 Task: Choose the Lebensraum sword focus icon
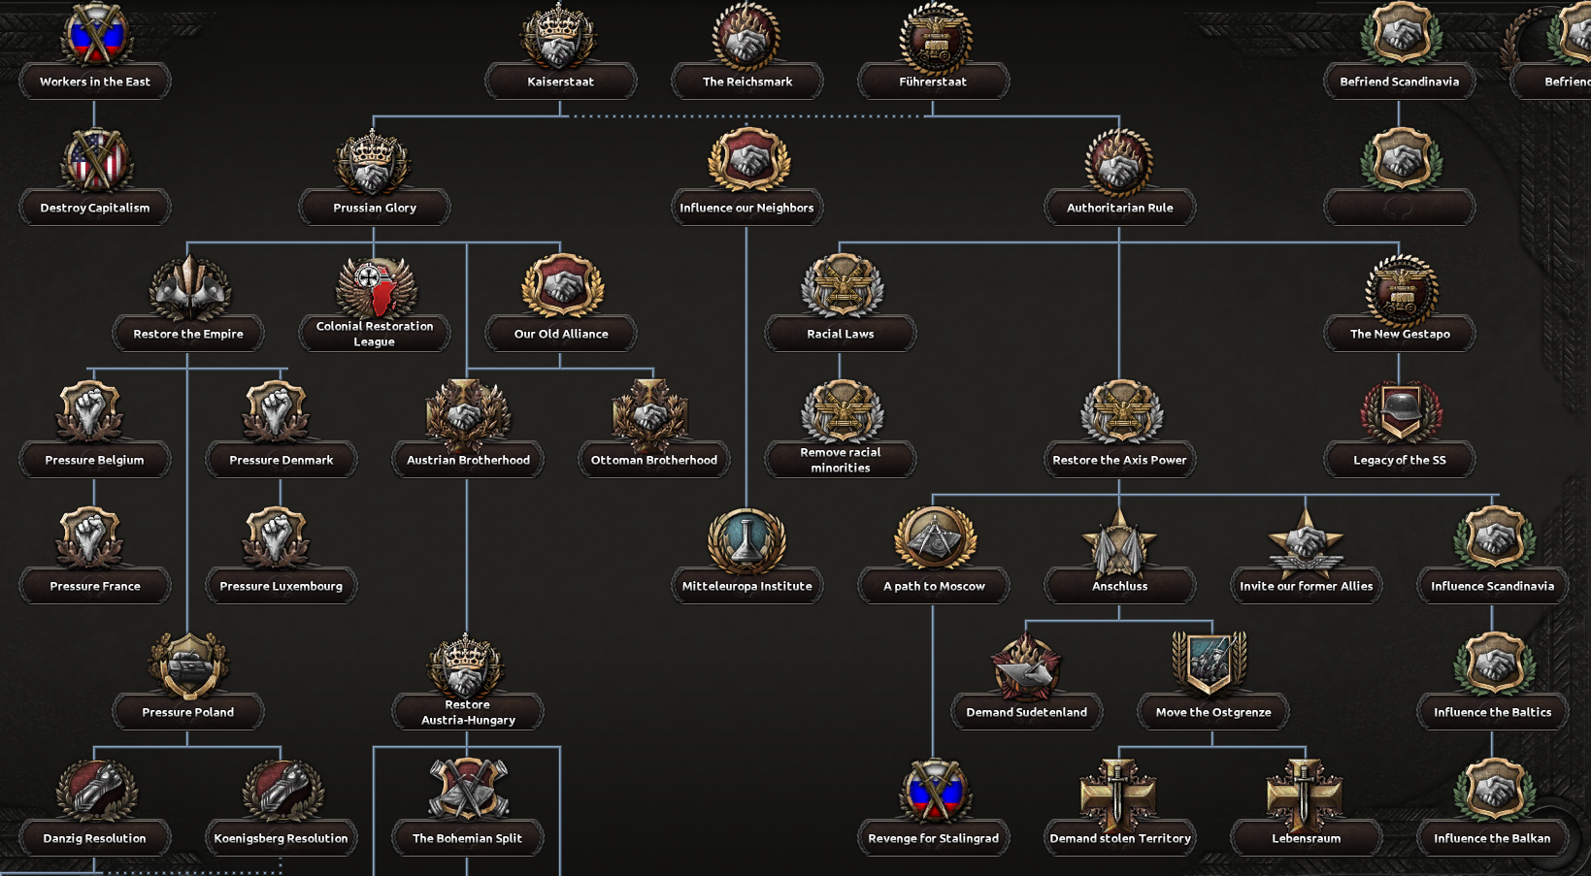click(1306, 794)
